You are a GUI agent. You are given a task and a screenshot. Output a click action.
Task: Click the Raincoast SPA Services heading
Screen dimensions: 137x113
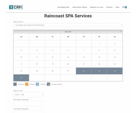pos(68,16)
